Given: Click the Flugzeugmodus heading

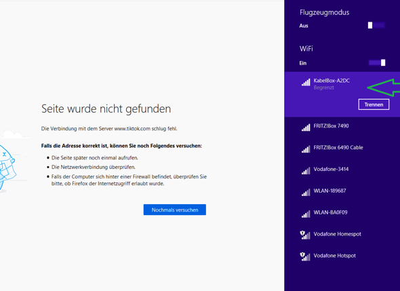Looking at the screenshot, I should click(325, 12).
